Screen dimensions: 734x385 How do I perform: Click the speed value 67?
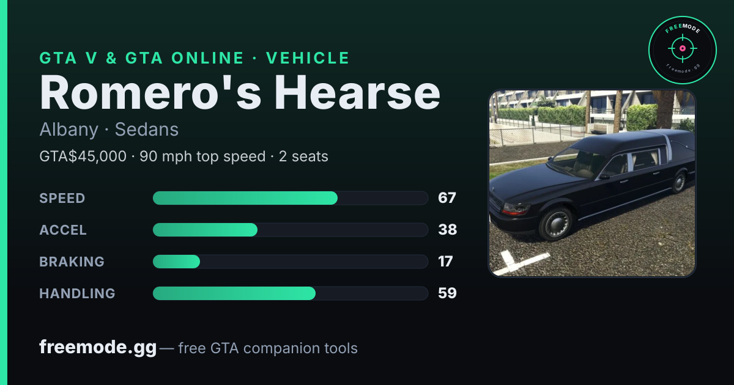pyautogui.click(x=447, y=198)
